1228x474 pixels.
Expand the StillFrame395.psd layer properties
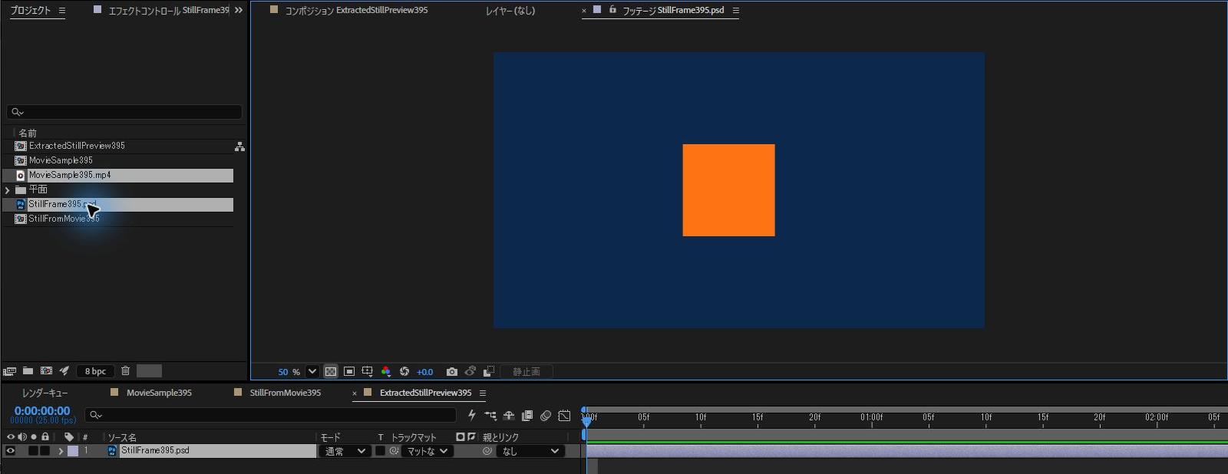pos(61,451)
